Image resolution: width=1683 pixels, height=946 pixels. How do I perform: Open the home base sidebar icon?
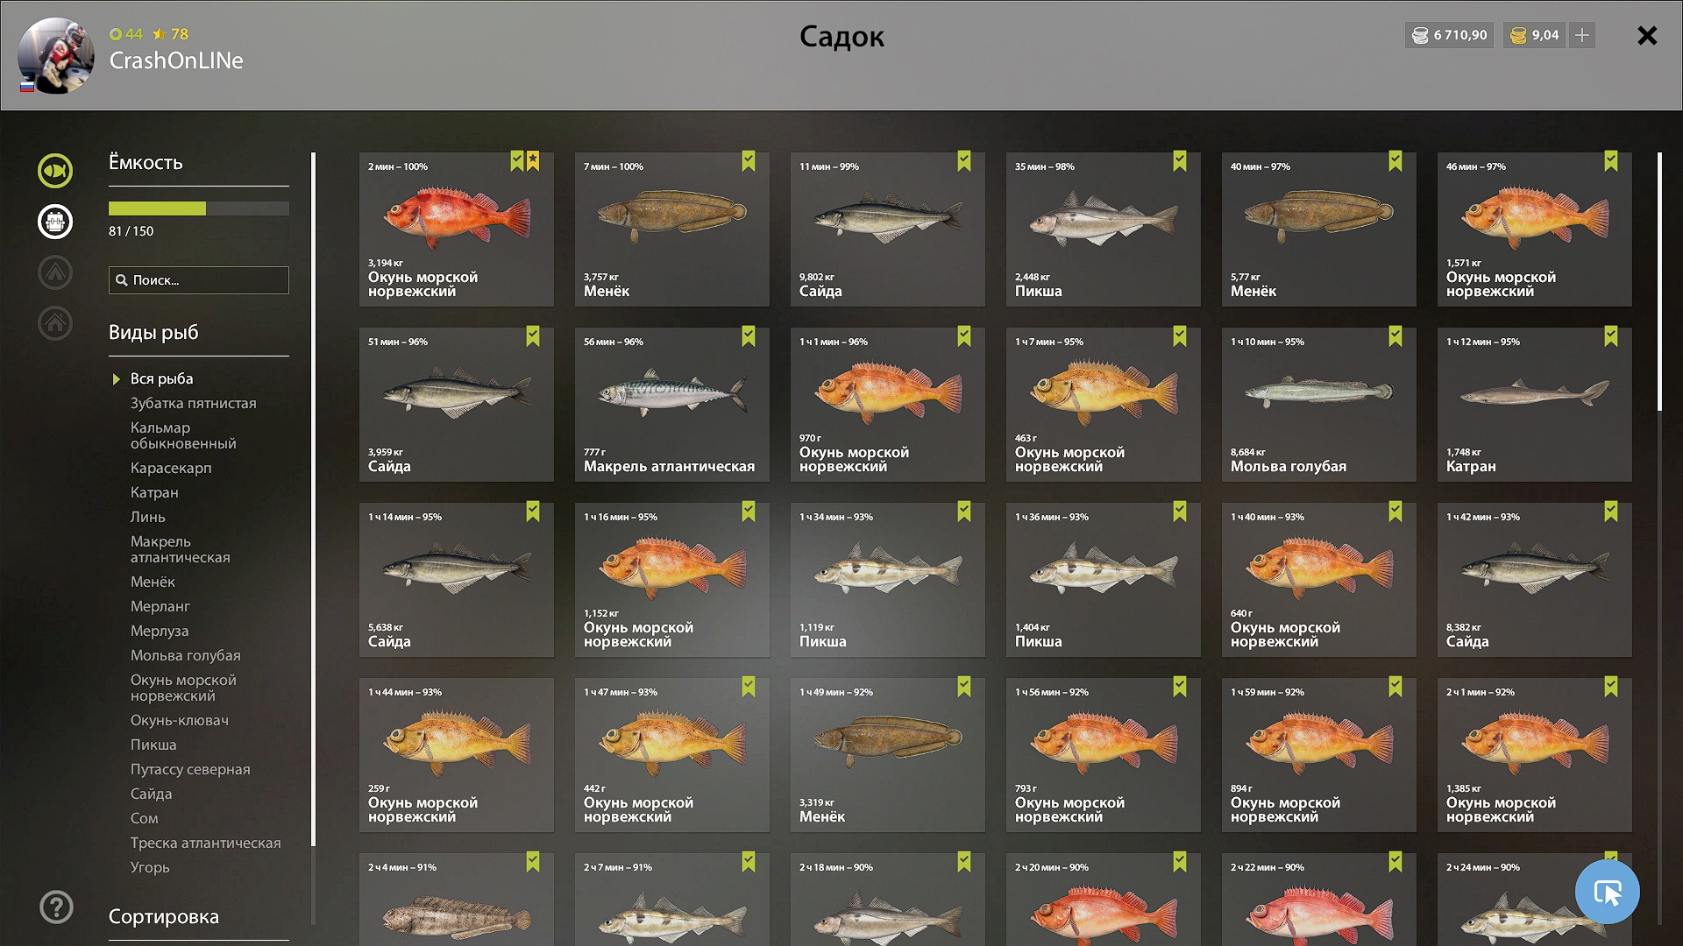pyautogui.click(x=55, y=323)
